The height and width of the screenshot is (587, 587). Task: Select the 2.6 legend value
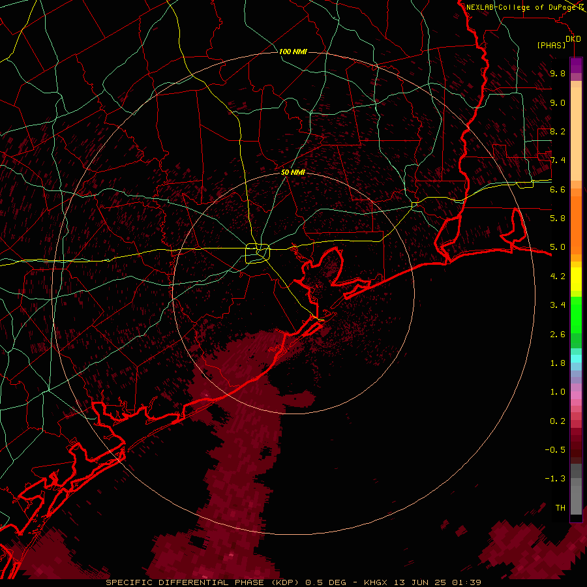pos(558,335)
